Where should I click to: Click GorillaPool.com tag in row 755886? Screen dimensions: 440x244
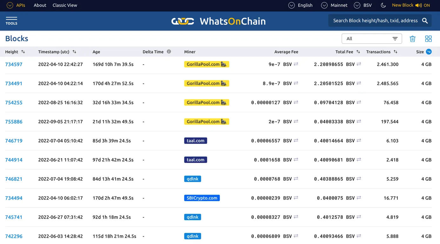tap(207, 121)
